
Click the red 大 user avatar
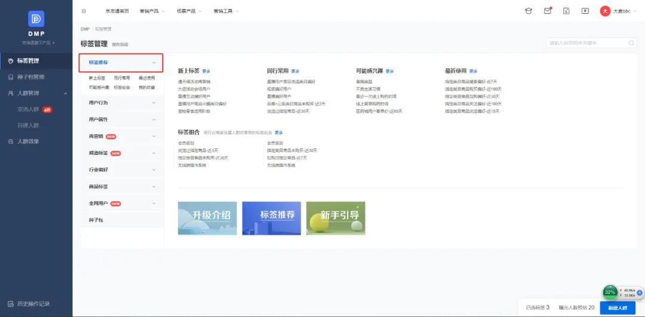tap(605, 11)
